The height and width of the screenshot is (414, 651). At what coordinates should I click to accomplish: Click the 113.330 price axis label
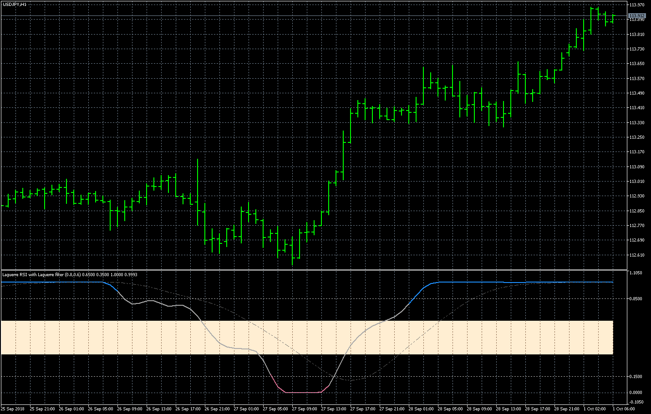(x=637, y=123)
